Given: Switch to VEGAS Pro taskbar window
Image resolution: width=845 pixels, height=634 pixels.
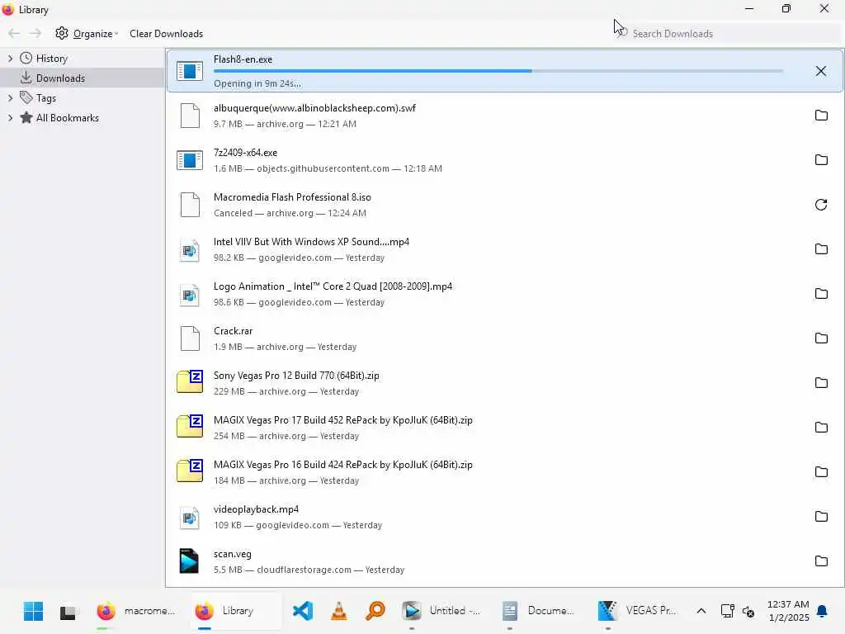Looking at the screenshot, I should coord(637,611).
